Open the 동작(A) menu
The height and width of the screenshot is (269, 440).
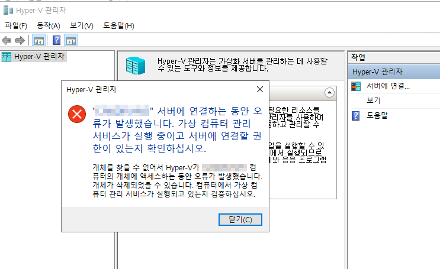click(49, 26)
